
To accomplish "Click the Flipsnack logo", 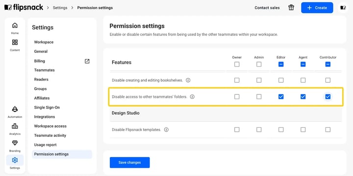I will 24,7.
